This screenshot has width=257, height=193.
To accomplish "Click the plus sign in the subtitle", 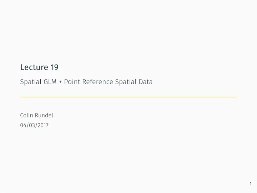I will (x=60, y=82).
